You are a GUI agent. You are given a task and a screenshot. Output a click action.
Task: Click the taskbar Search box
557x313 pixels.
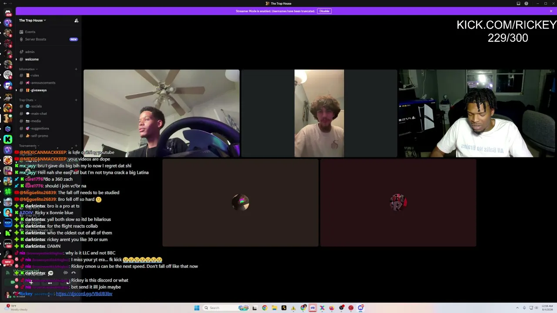point(227,308)
